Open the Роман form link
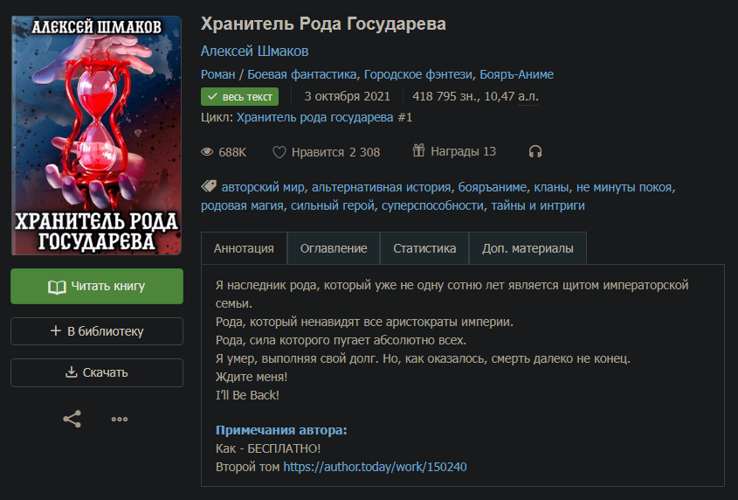Viewport: 738px width, 500px height. click(x=218, y=74)
